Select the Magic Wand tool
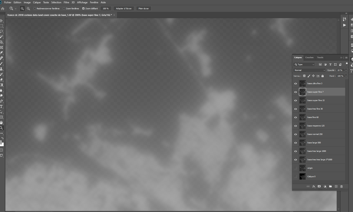The width and height of the screenshot is (353, 212). [1, 37]
